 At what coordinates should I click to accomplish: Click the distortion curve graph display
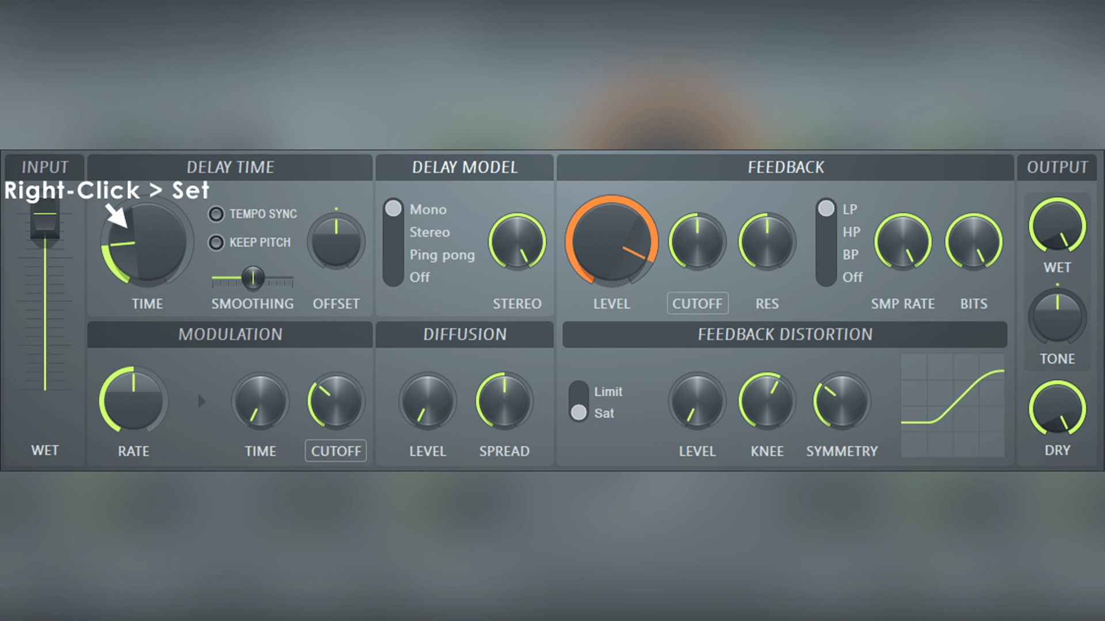pos(952,405)
